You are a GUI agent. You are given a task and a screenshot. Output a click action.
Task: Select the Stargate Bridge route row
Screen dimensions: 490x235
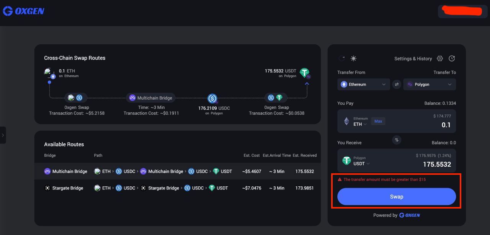tap(177, 188)
